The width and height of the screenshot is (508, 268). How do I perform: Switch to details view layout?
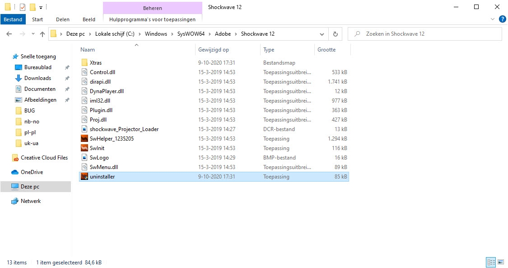coord(491,262)
